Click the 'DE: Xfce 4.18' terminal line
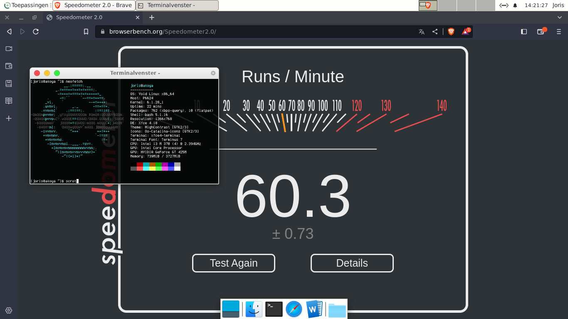This screenshot has height=319, width=568. coord(144,123)
